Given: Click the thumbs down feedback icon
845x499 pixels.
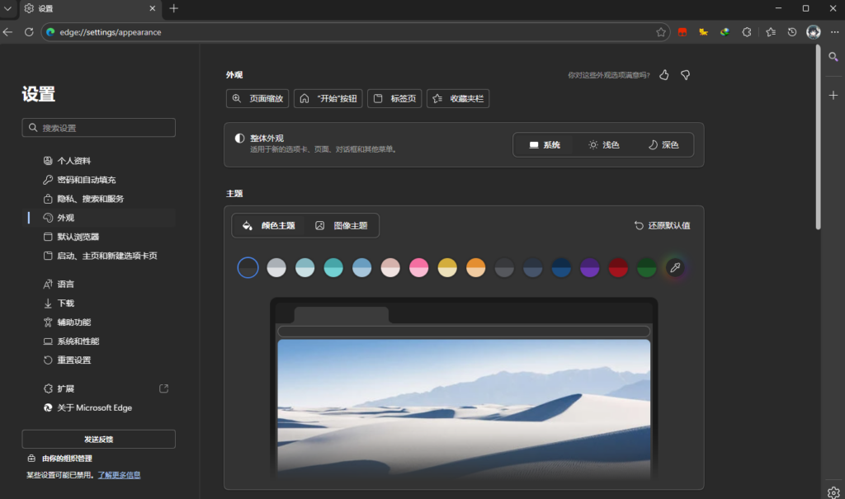Looking at the screenshot, I should click(x=685, y=75).
